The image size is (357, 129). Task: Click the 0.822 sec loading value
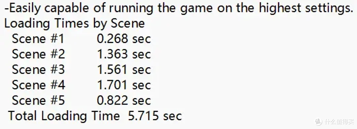pyautogui.click(x=124, y=100)
